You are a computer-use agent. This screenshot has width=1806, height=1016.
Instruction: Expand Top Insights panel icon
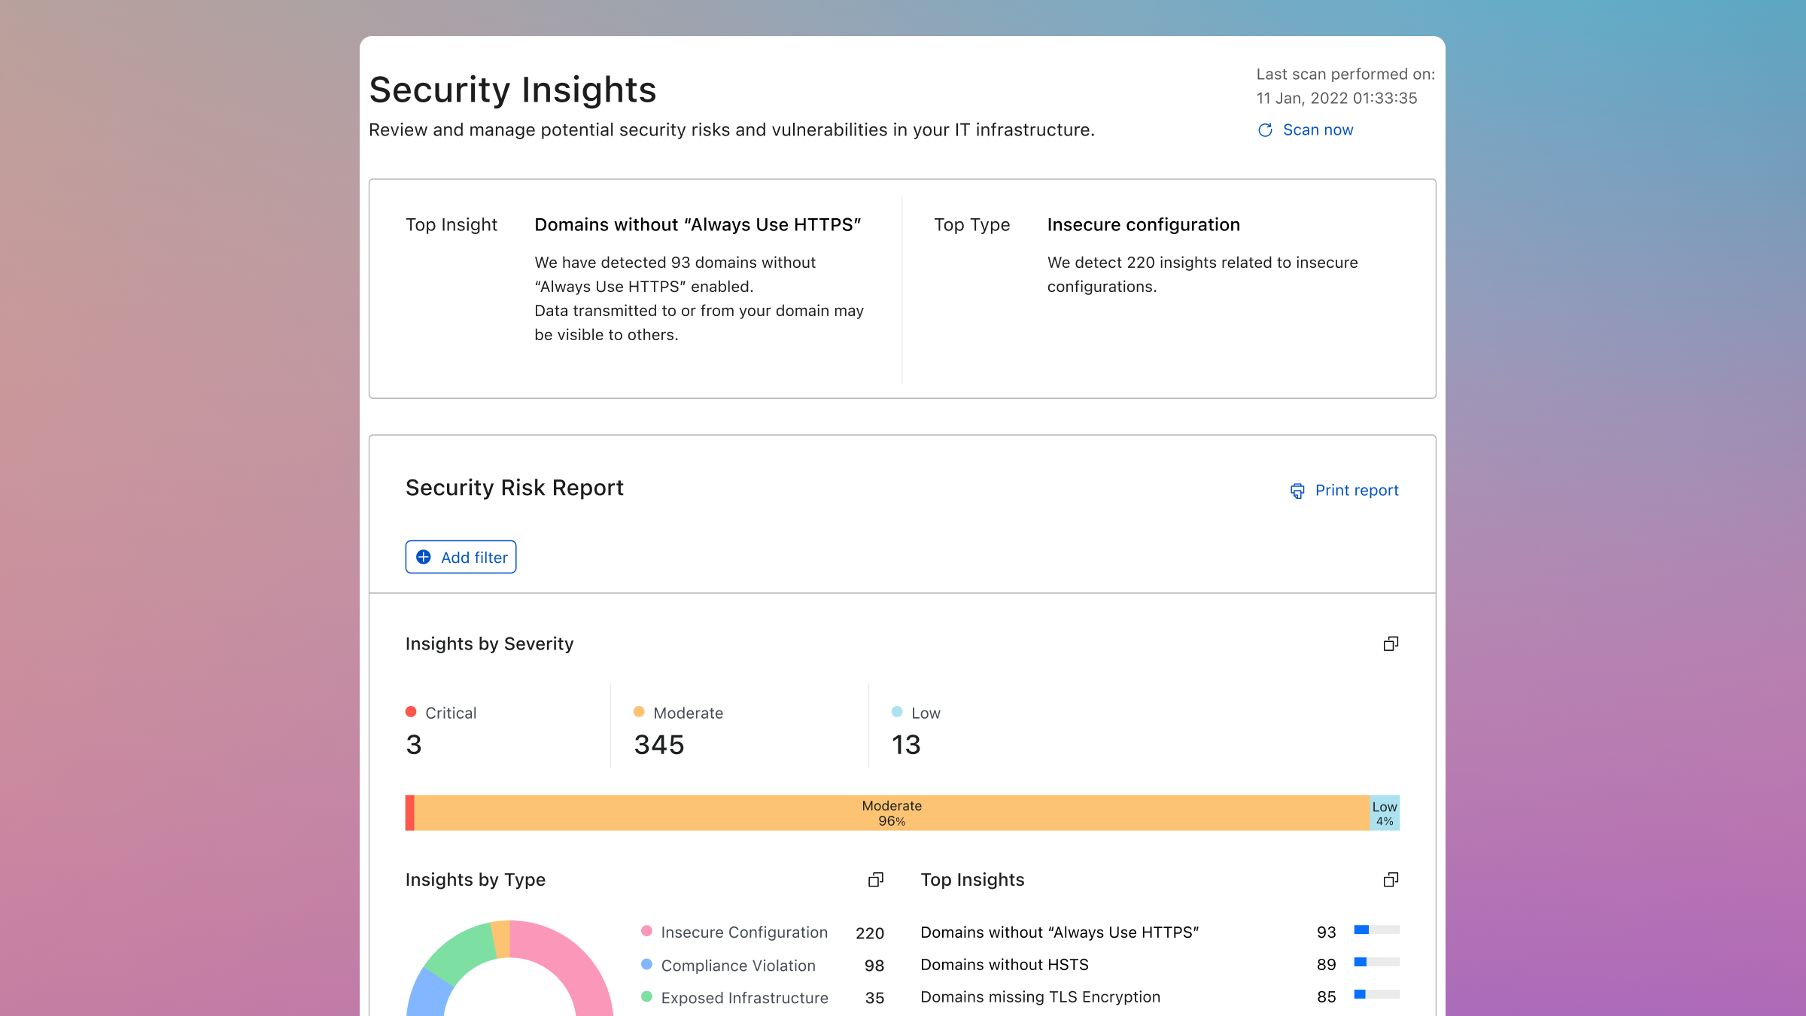(x=1391, y=880)
